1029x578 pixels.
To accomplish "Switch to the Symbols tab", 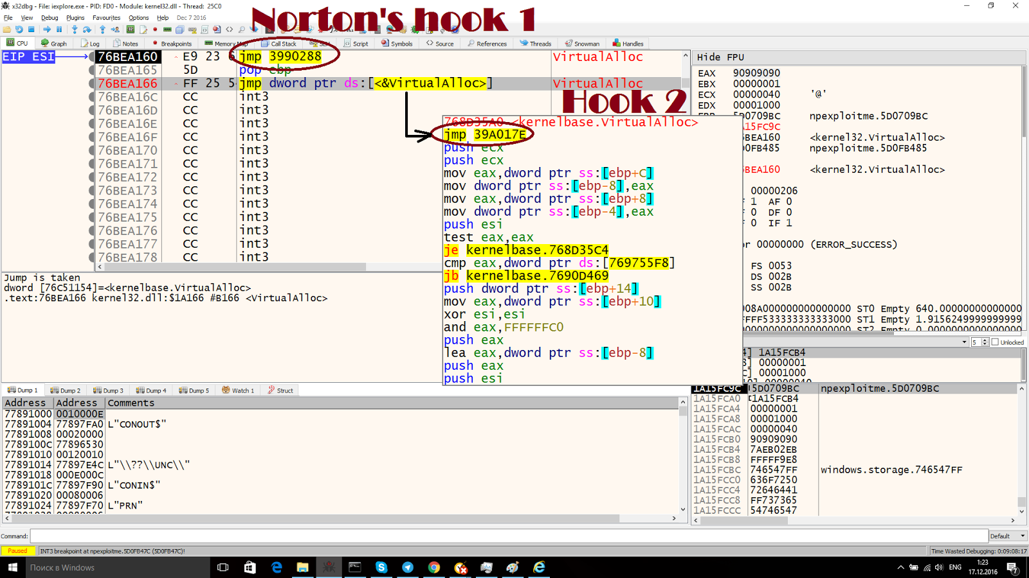I will click(397, 44).
